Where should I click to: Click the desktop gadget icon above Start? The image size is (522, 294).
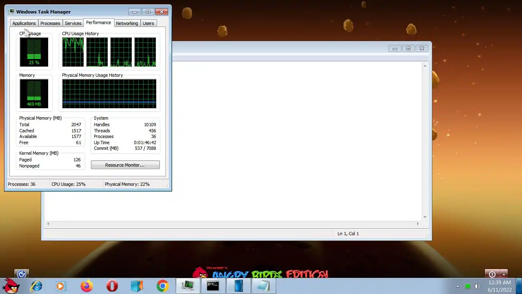[x=21, y=274]
